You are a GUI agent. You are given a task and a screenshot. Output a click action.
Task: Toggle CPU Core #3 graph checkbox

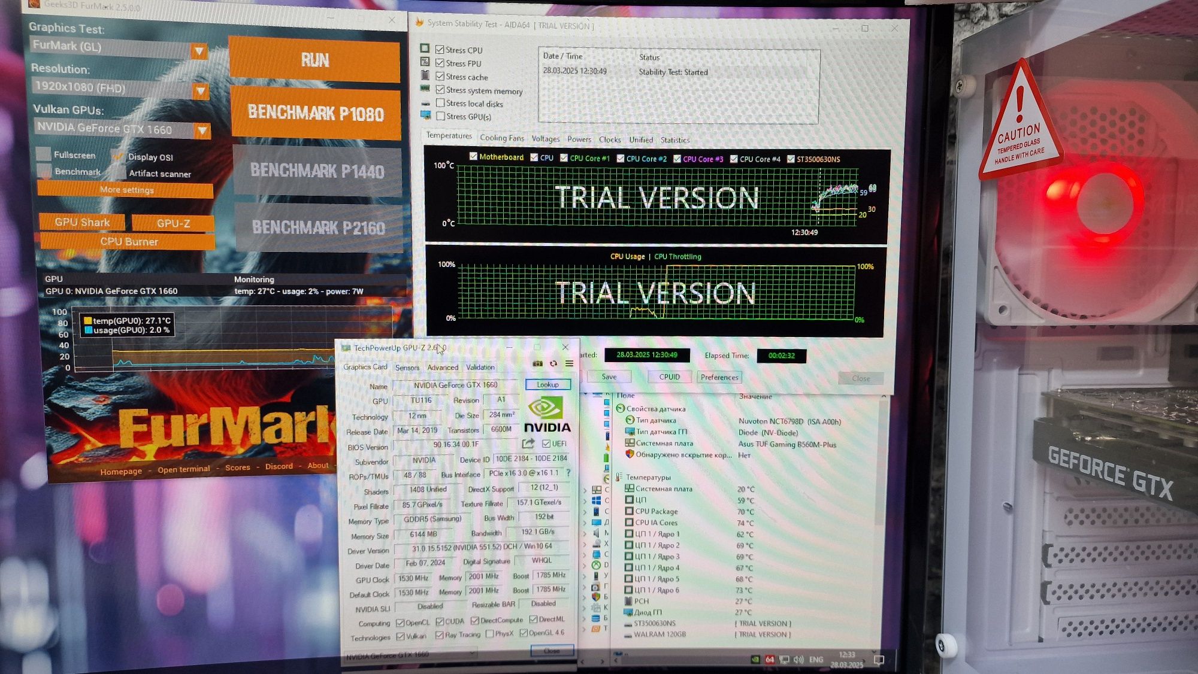(677, 159)
